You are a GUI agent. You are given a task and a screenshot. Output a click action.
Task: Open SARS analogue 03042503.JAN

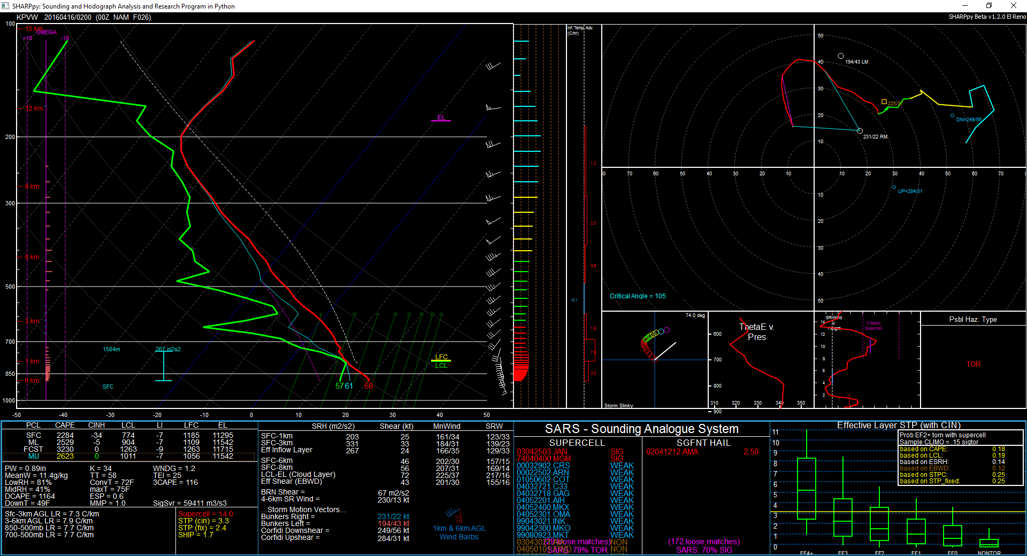[x=542, y=452]
